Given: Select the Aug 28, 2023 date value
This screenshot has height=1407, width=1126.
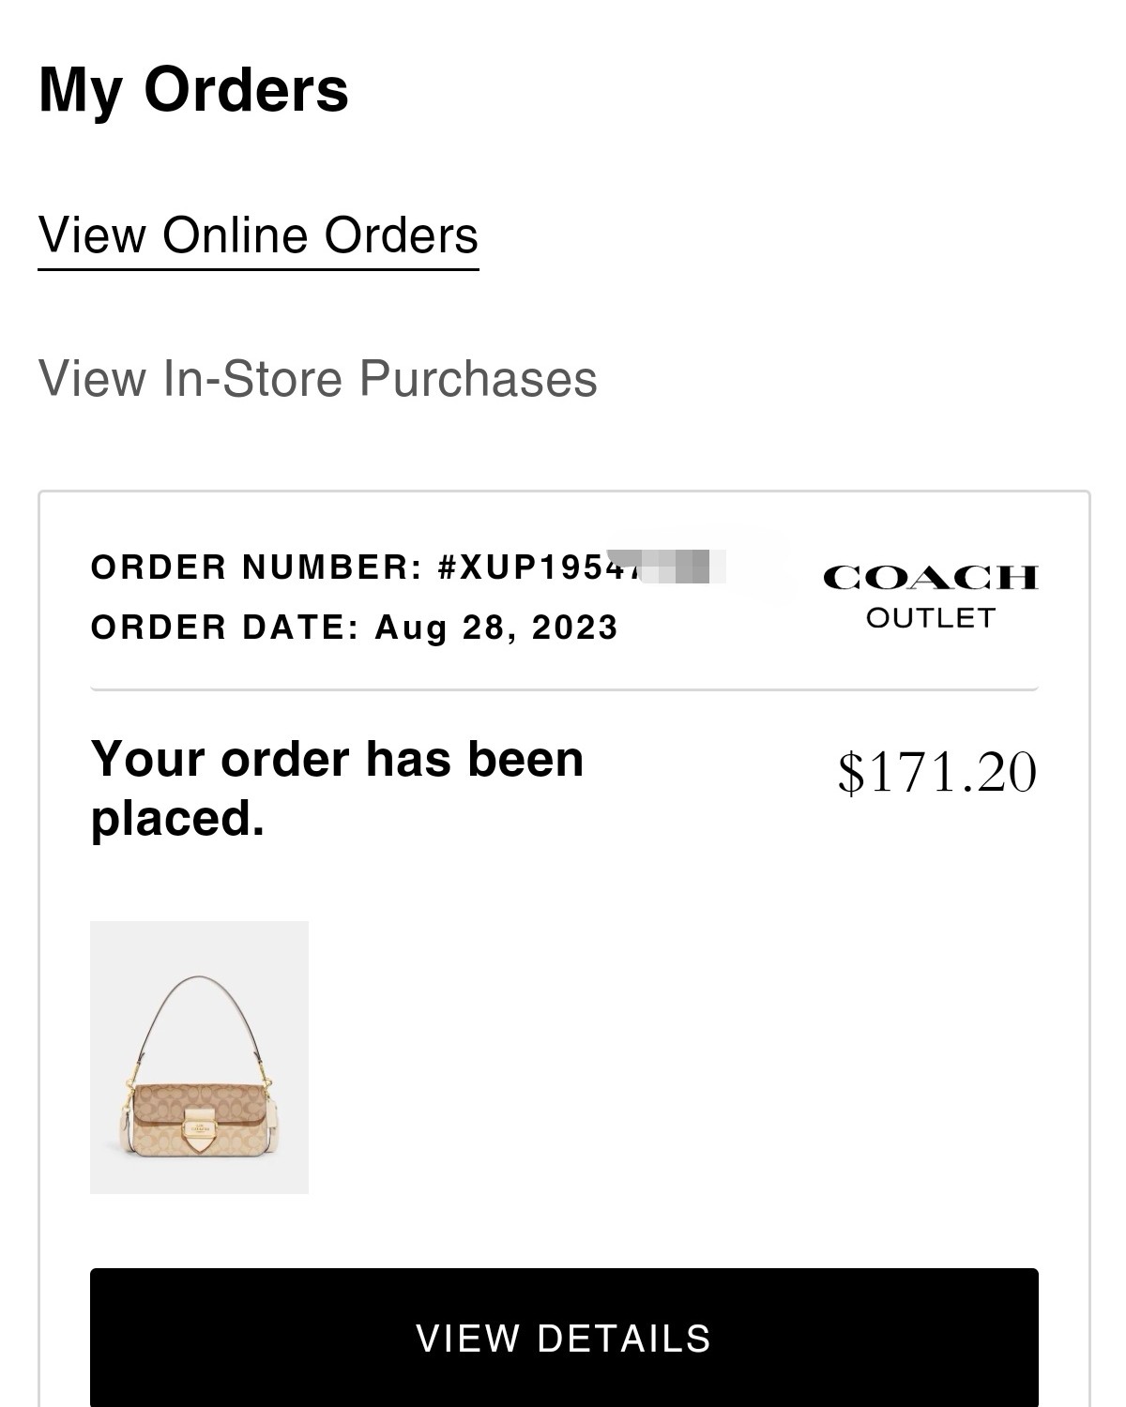Looking at the screenshot, I should coord(496,628).
